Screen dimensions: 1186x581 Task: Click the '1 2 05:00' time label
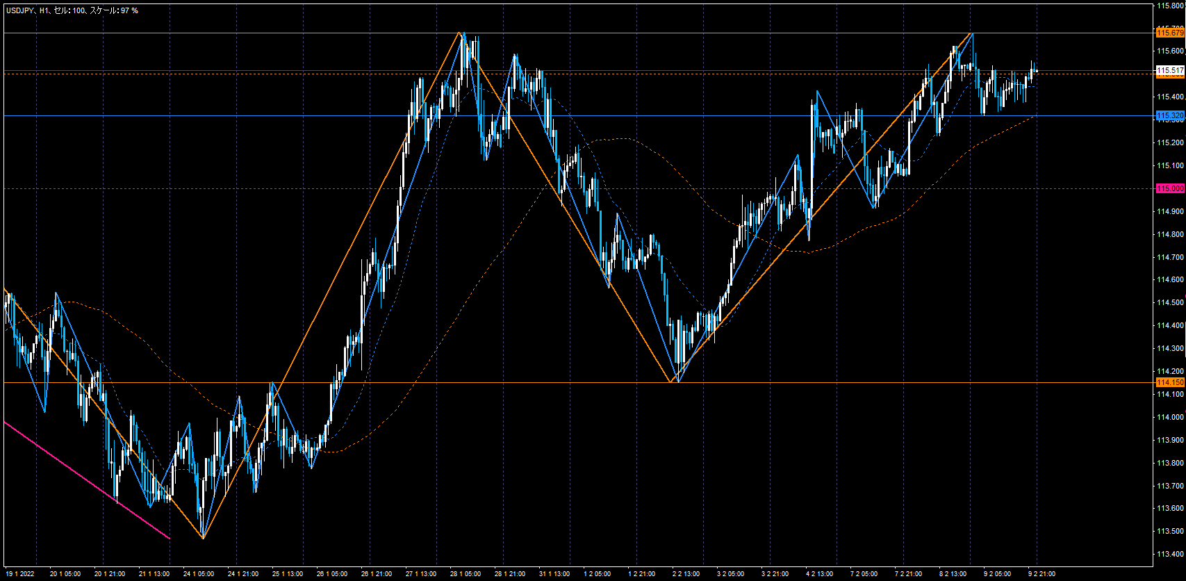[x=597, y=574]
